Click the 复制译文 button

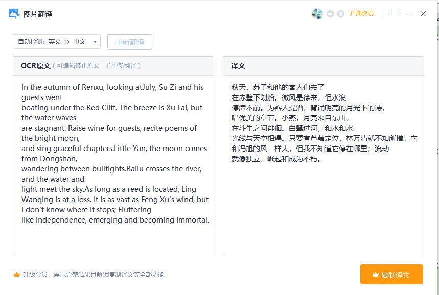[391, 275]
